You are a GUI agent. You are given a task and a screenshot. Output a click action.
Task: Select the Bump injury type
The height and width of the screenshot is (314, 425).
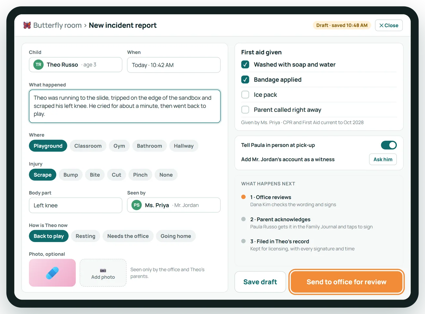71,175
